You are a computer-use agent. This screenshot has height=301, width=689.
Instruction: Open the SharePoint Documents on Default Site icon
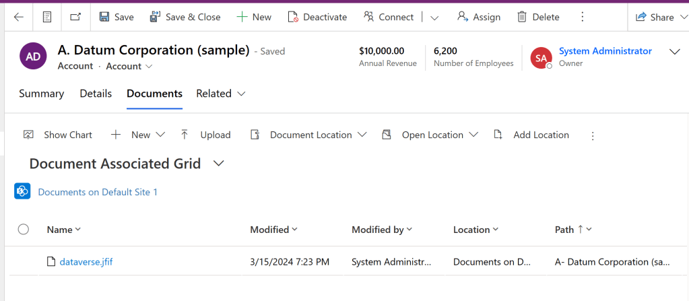(22, 192)
